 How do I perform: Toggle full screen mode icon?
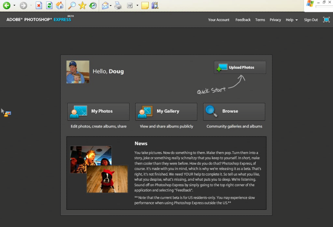[326, 20]
